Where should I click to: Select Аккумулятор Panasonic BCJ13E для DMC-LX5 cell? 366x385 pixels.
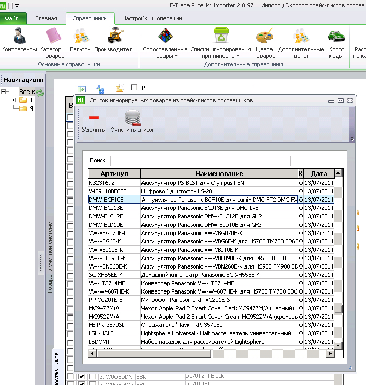point(219,208)
